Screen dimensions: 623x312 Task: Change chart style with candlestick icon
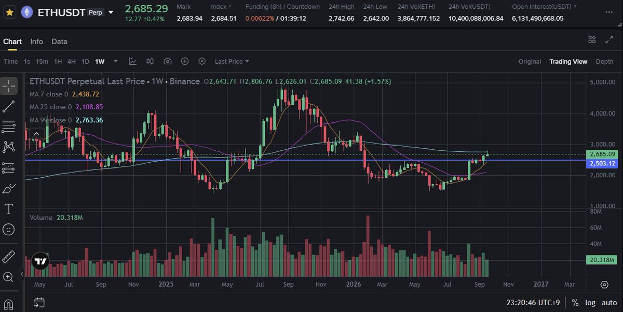150,61
